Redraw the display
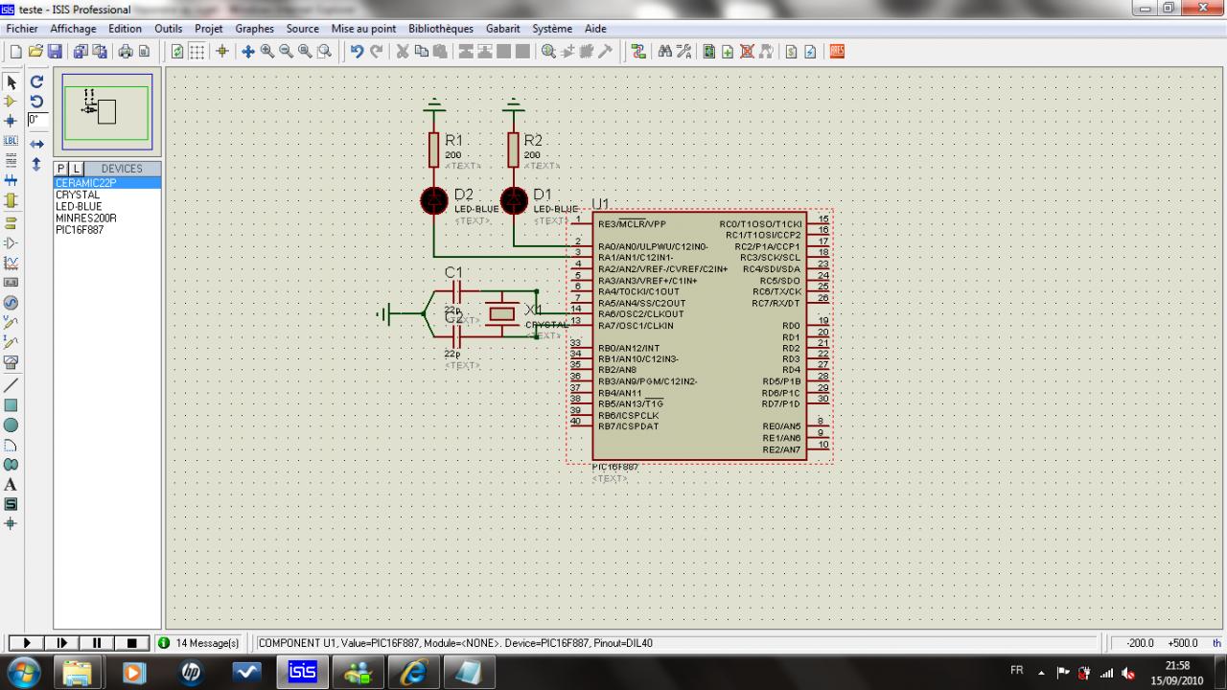The width and height of the screenshot is (1227, 690). coord(178,51)
